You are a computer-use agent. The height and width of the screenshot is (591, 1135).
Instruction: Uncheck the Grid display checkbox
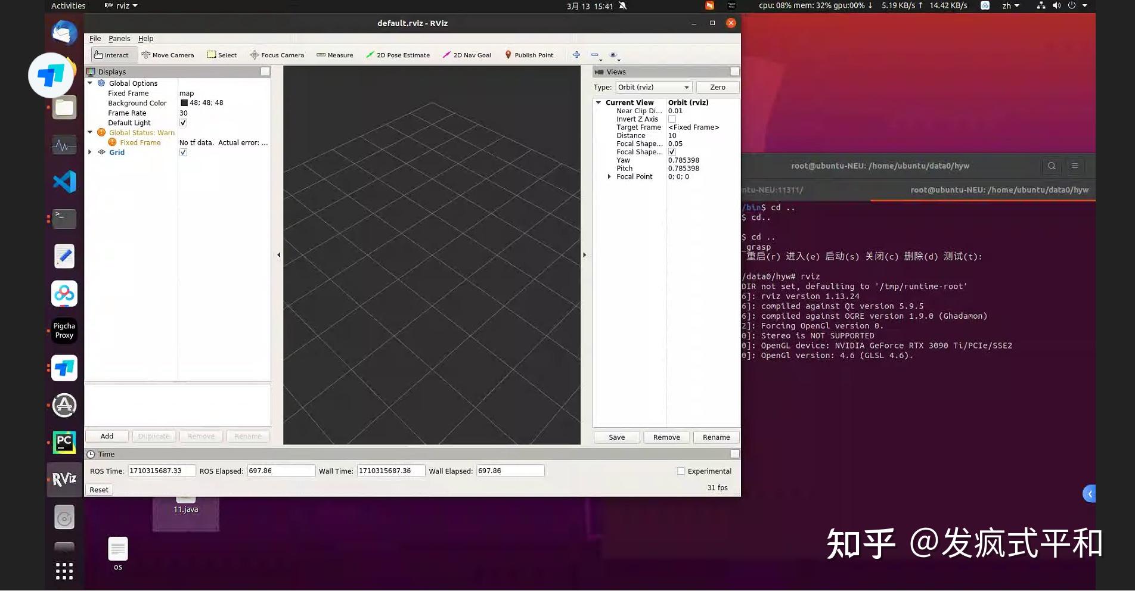tap(183, 152)
